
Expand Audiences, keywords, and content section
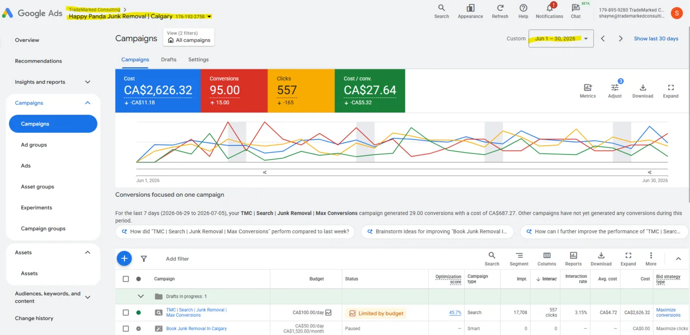click(88, 297)
